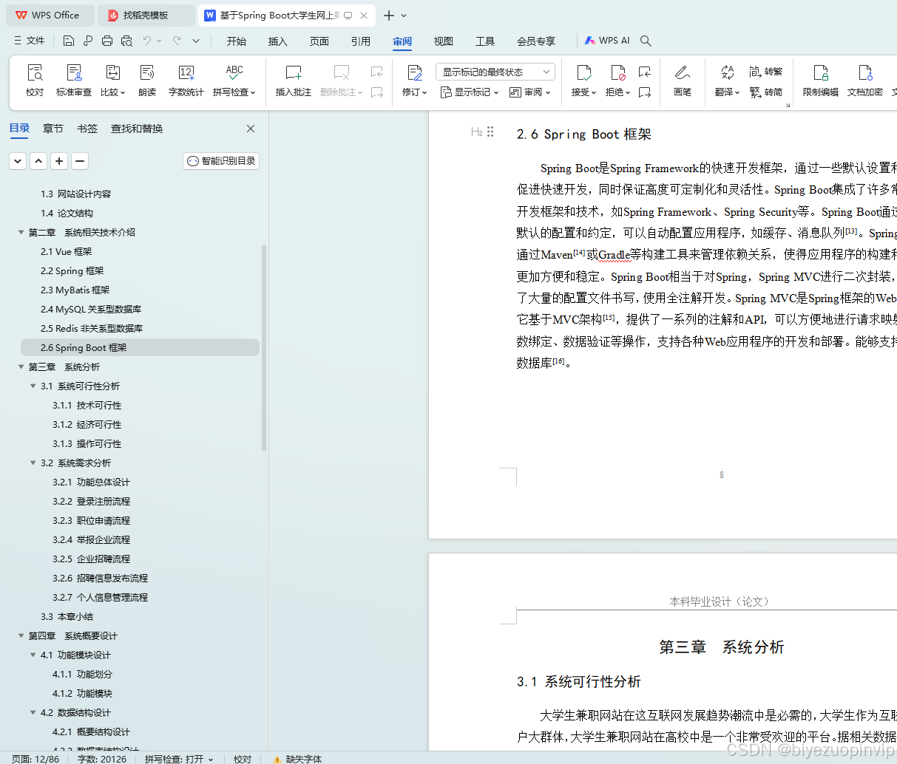Viewport: 897px width, 764px height.
Task: Collapse 第二章 系统相关技术介绍 tree node
Action: (x=21, y=232)
